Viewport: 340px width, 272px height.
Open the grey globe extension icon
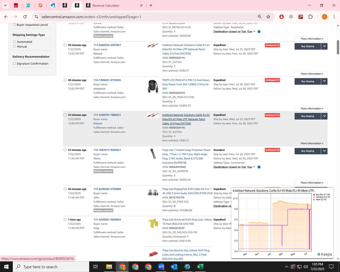click(x=291, y=17)
